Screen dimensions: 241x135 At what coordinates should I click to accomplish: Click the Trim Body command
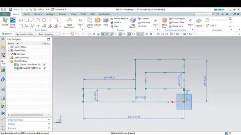(x=144, y=22)
